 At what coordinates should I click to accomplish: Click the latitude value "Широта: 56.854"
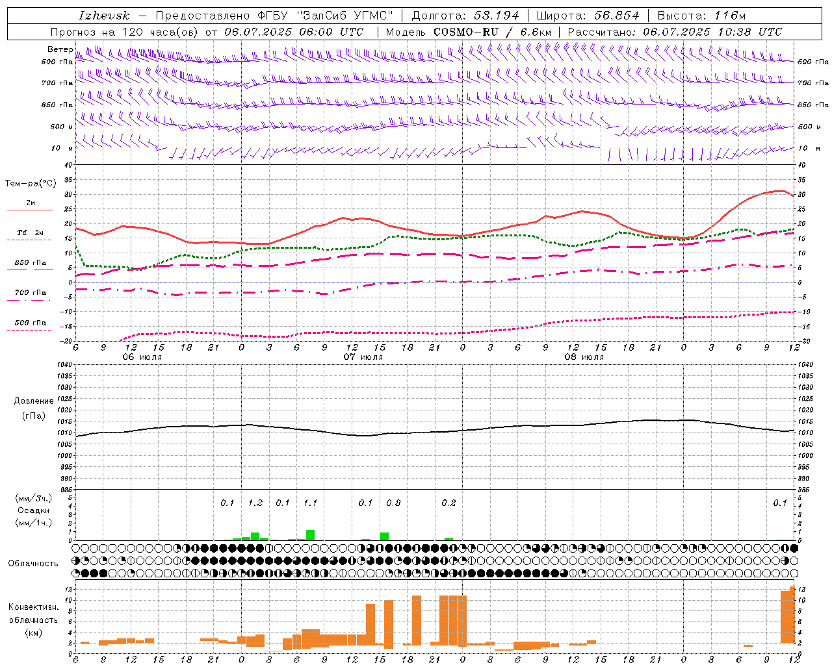(588, 16)
